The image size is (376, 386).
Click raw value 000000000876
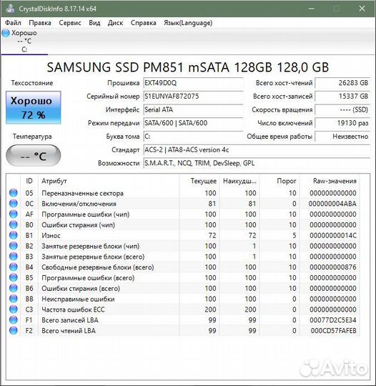pos(333,267)
